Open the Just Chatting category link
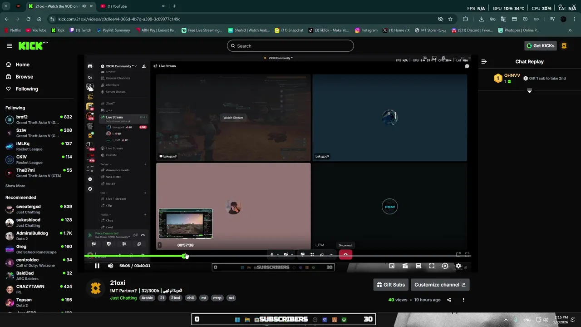The width and height of the screenshot is (581, 327). (123, 298)
